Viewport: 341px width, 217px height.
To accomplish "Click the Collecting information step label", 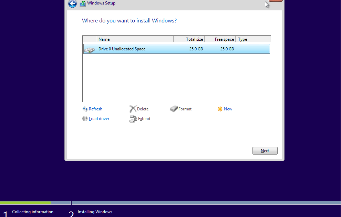I will click(33, 212).
